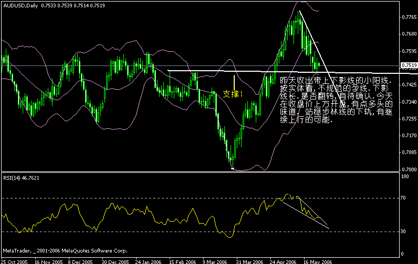This screenshot has height=264, width=418.
Task: Click the 0.7255 price axis label
Action: tap(409, 118)
